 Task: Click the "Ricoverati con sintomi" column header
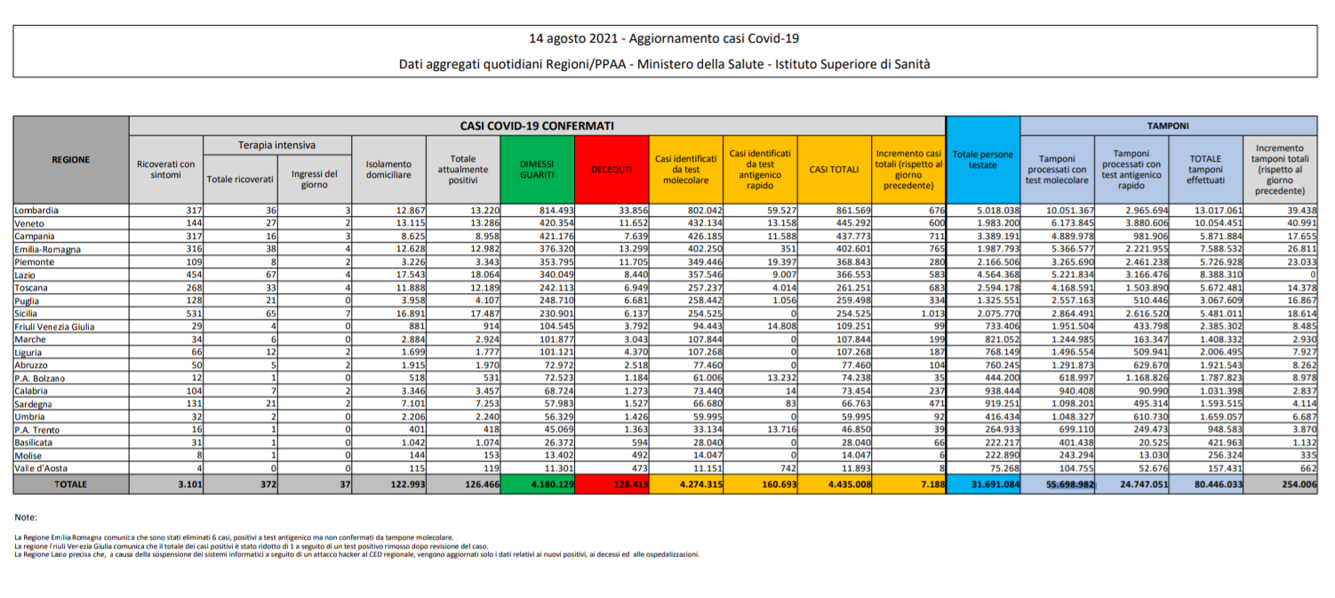click(x=166, y=170)
